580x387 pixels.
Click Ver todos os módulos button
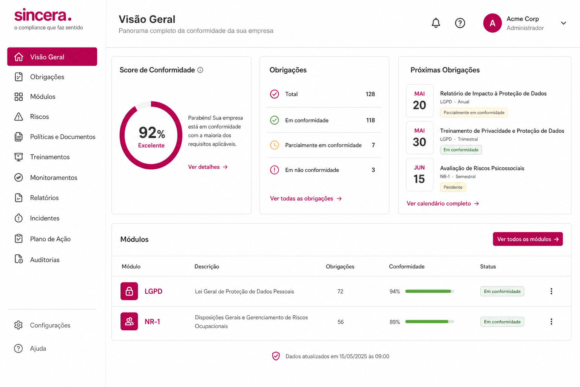528,239
